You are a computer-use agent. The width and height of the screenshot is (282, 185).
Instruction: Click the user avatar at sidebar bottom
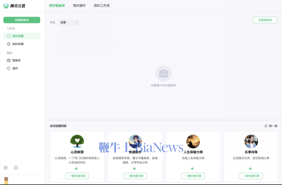click(x=6, y=180)
